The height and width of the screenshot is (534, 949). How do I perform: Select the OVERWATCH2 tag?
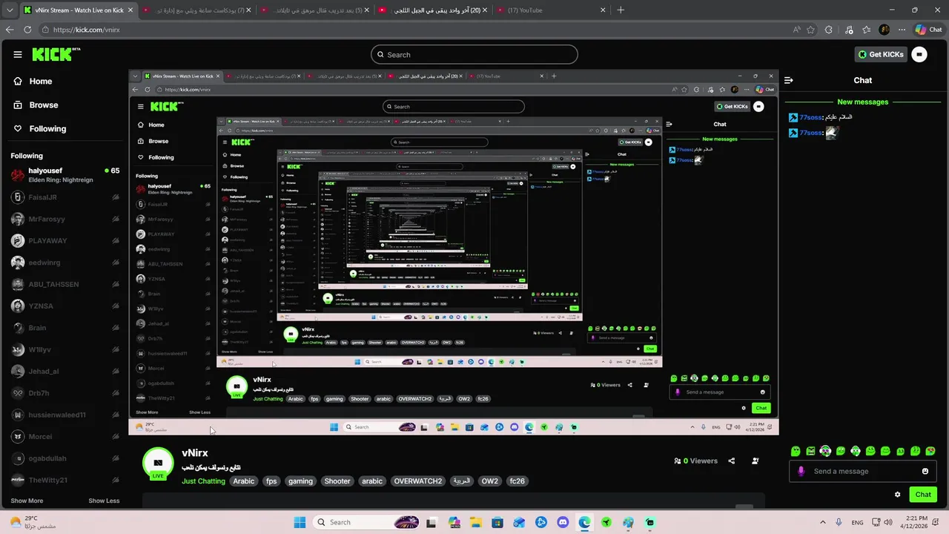click(418, 481)
